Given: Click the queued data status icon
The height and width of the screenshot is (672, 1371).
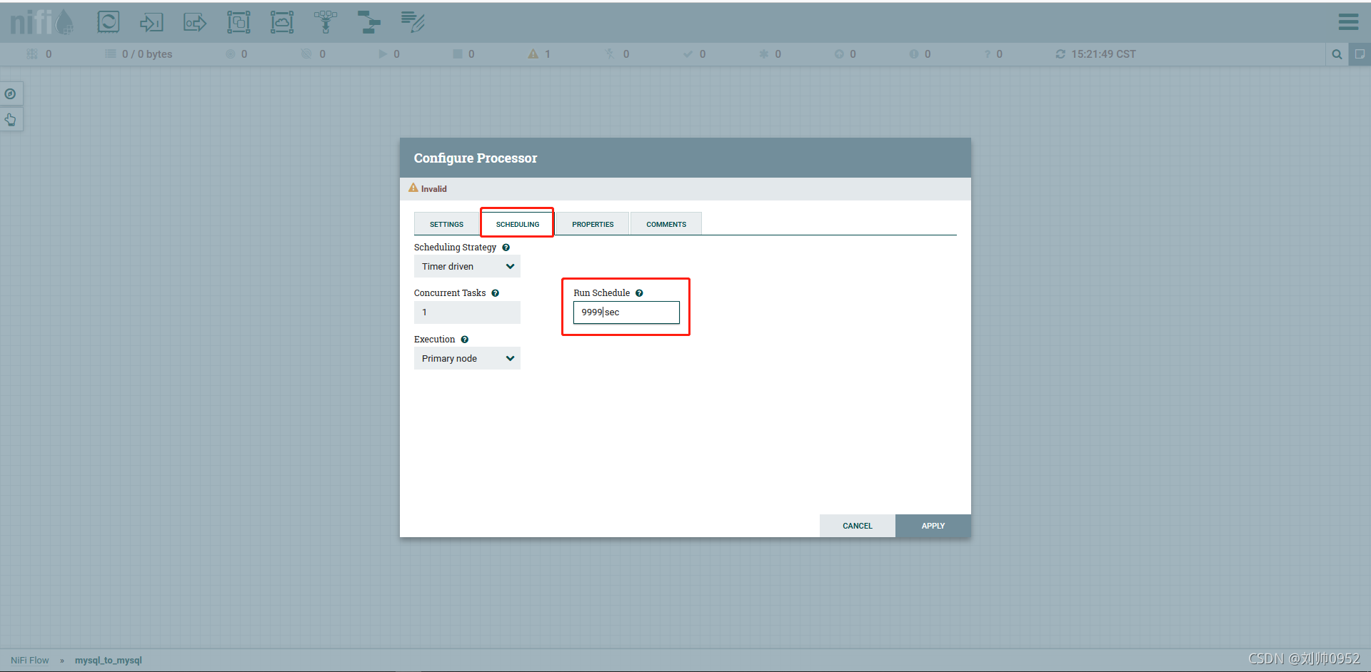Looking at the screenshot, I should click(x=111, y=54).
